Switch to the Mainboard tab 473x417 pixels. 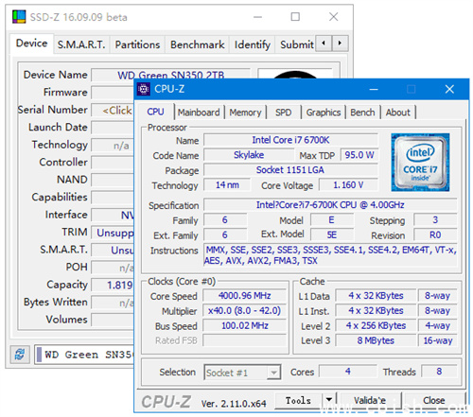[199, 113]
